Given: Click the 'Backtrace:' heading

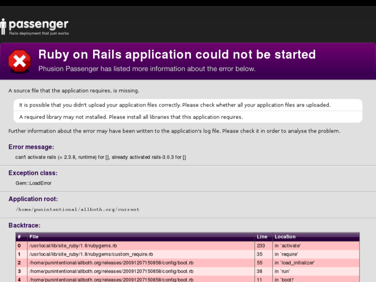Looking at the screenshot, I should 24,226.
